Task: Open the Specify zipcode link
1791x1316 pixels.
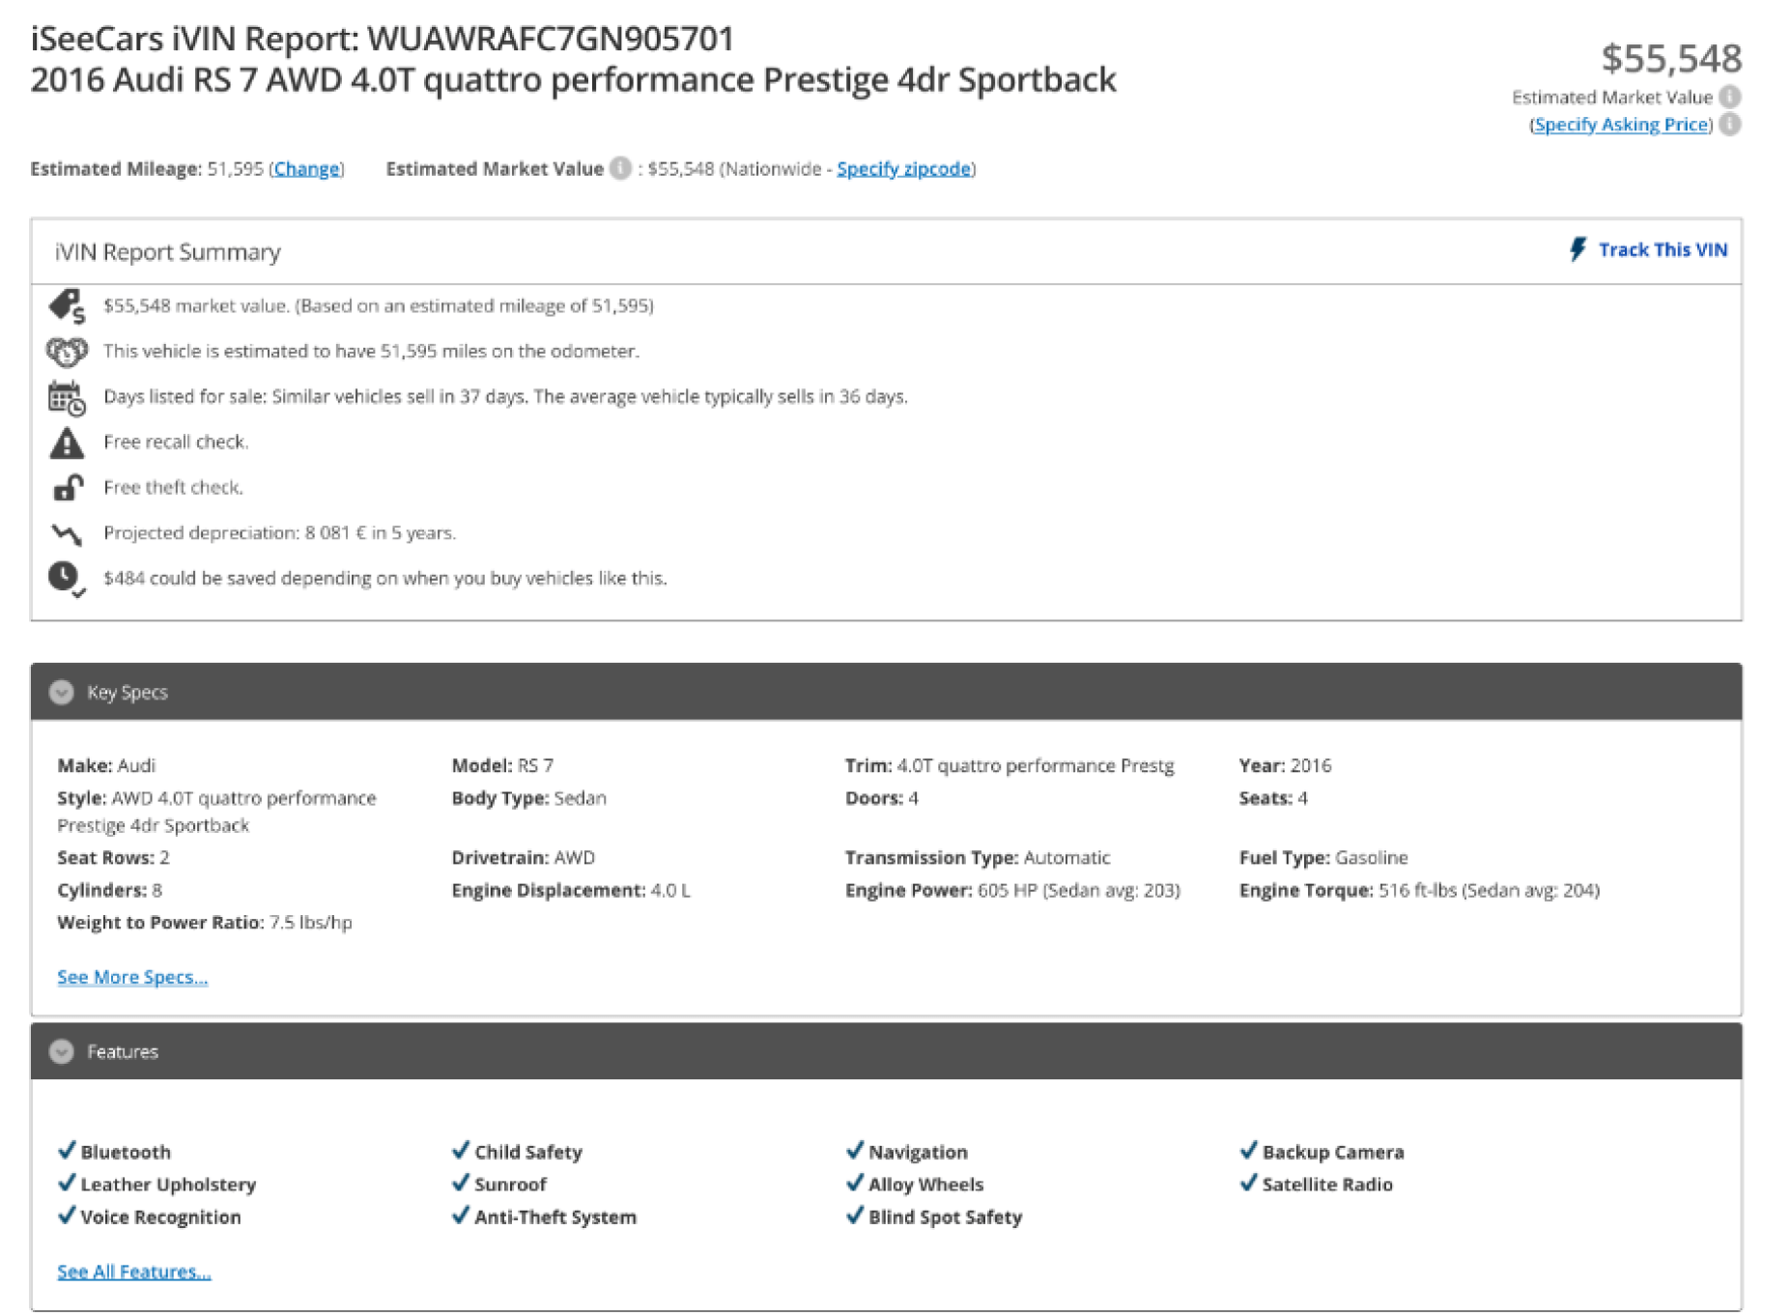Action: pyautogui.click(x=903, y=169)
